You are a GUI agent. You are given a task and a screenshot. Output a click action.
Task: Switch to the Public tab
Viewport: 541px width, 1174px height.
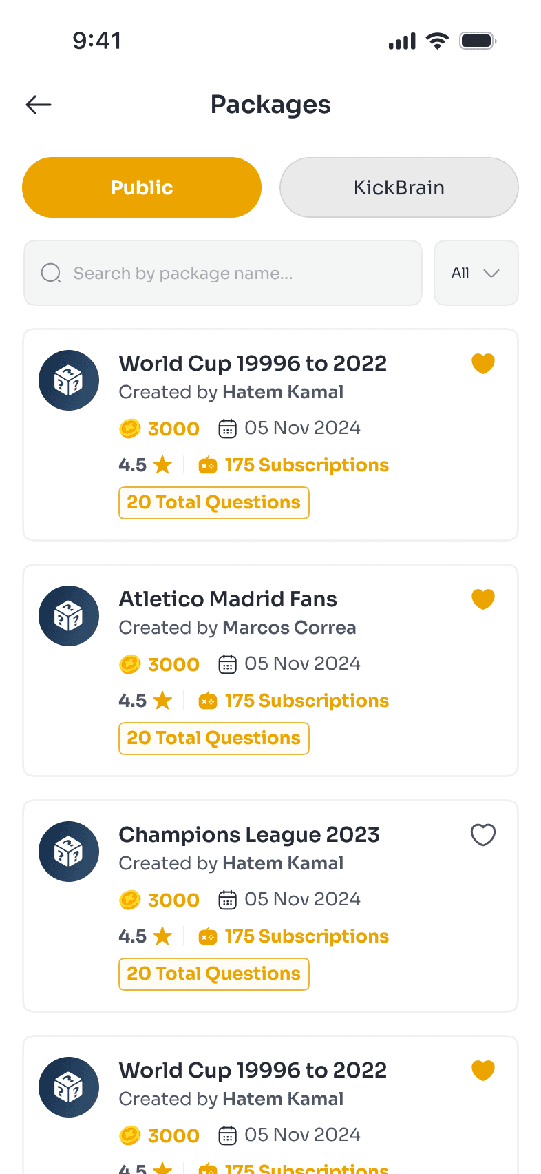point(142,187)
